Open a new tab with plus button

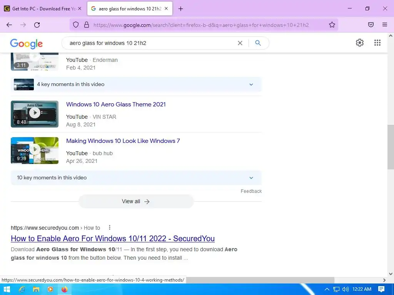click(180, 9)
